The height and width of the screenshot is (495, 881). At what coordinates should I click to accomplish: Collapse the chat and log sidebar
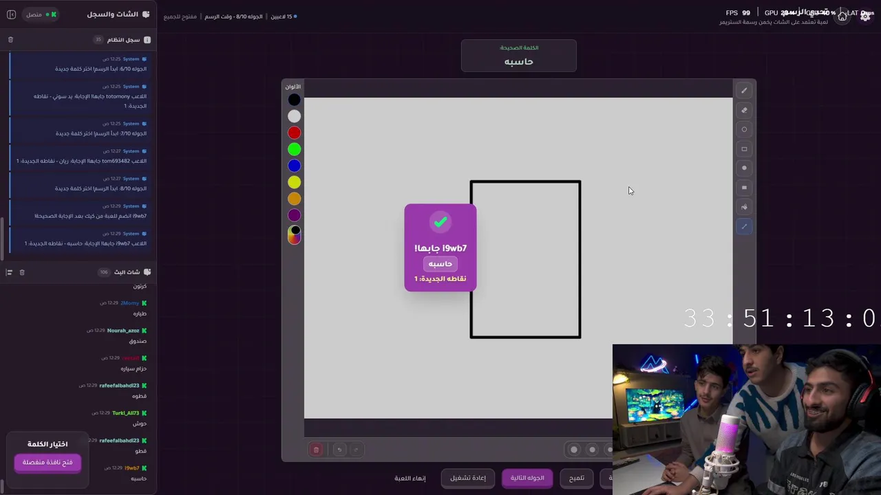(x=11, y=14)
